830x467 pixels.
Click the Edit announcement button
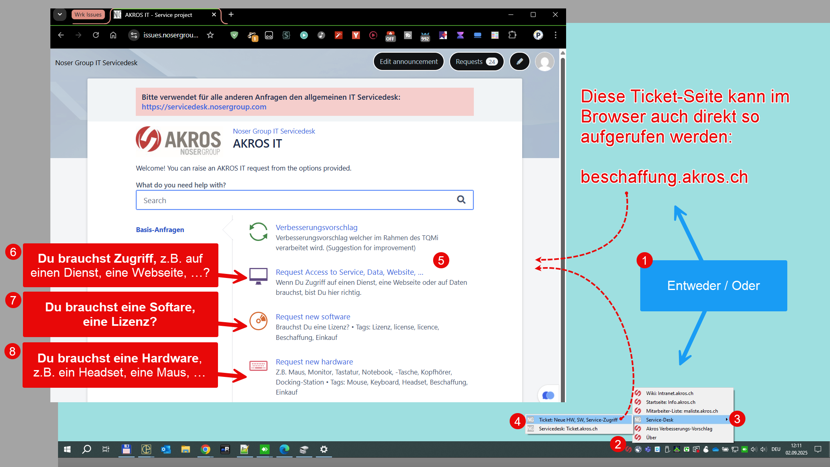click(x=409, y=62)
